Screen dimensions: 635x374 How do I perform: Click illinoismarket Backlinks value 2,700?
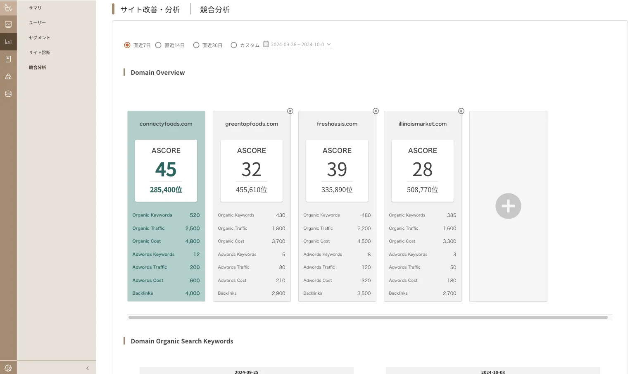pyautogui.click(x=449, y=293)
